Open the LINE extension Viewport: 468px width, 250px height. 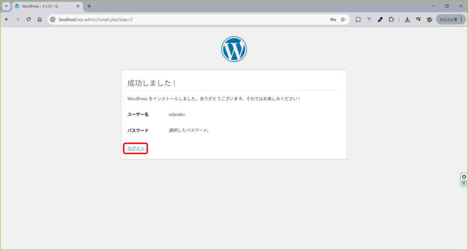359,20
